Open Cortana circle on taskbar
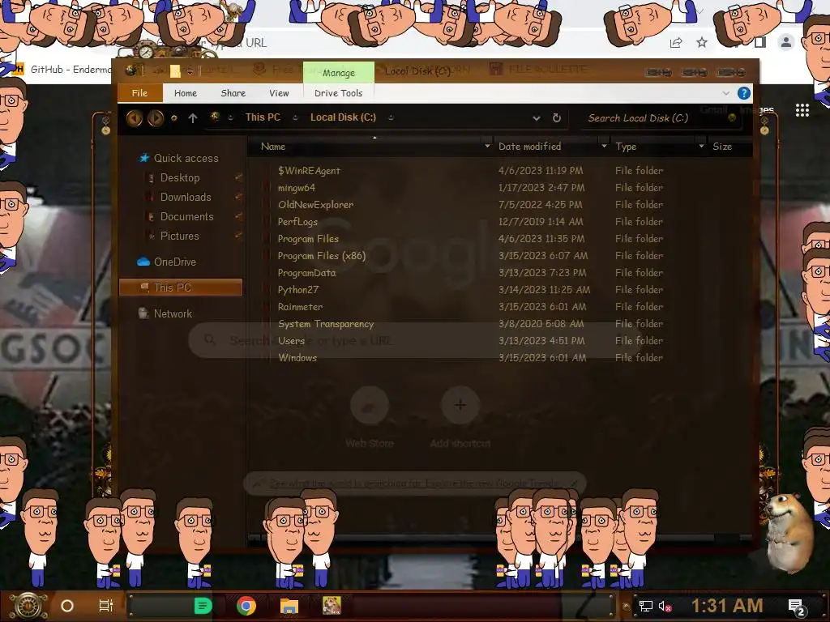 coord(67,606)
